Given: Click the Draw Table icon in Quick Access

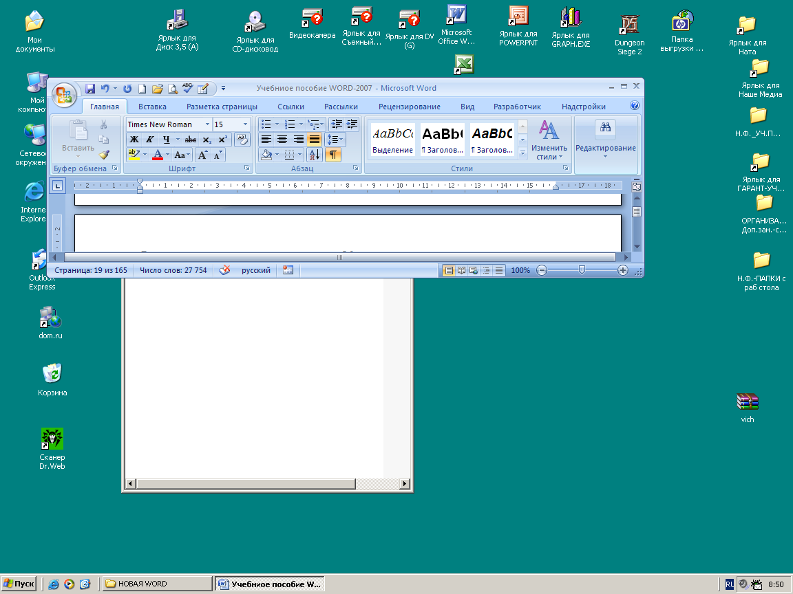Looking at the screenshot, I should (203, 89).
